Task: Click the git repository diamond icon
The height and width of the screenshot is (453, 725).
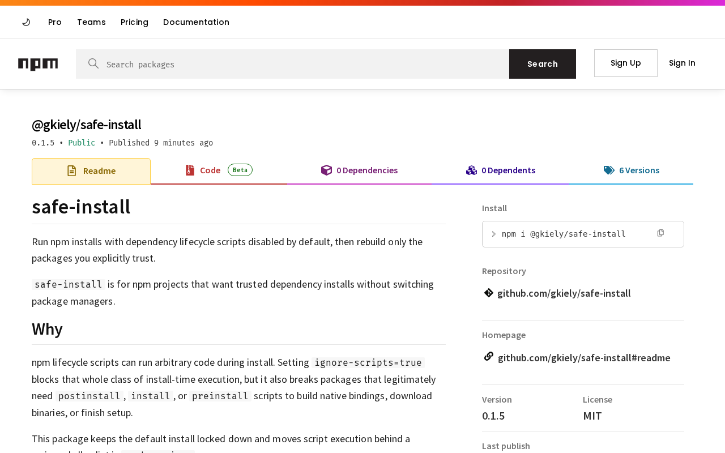Action: click(489, 293)
